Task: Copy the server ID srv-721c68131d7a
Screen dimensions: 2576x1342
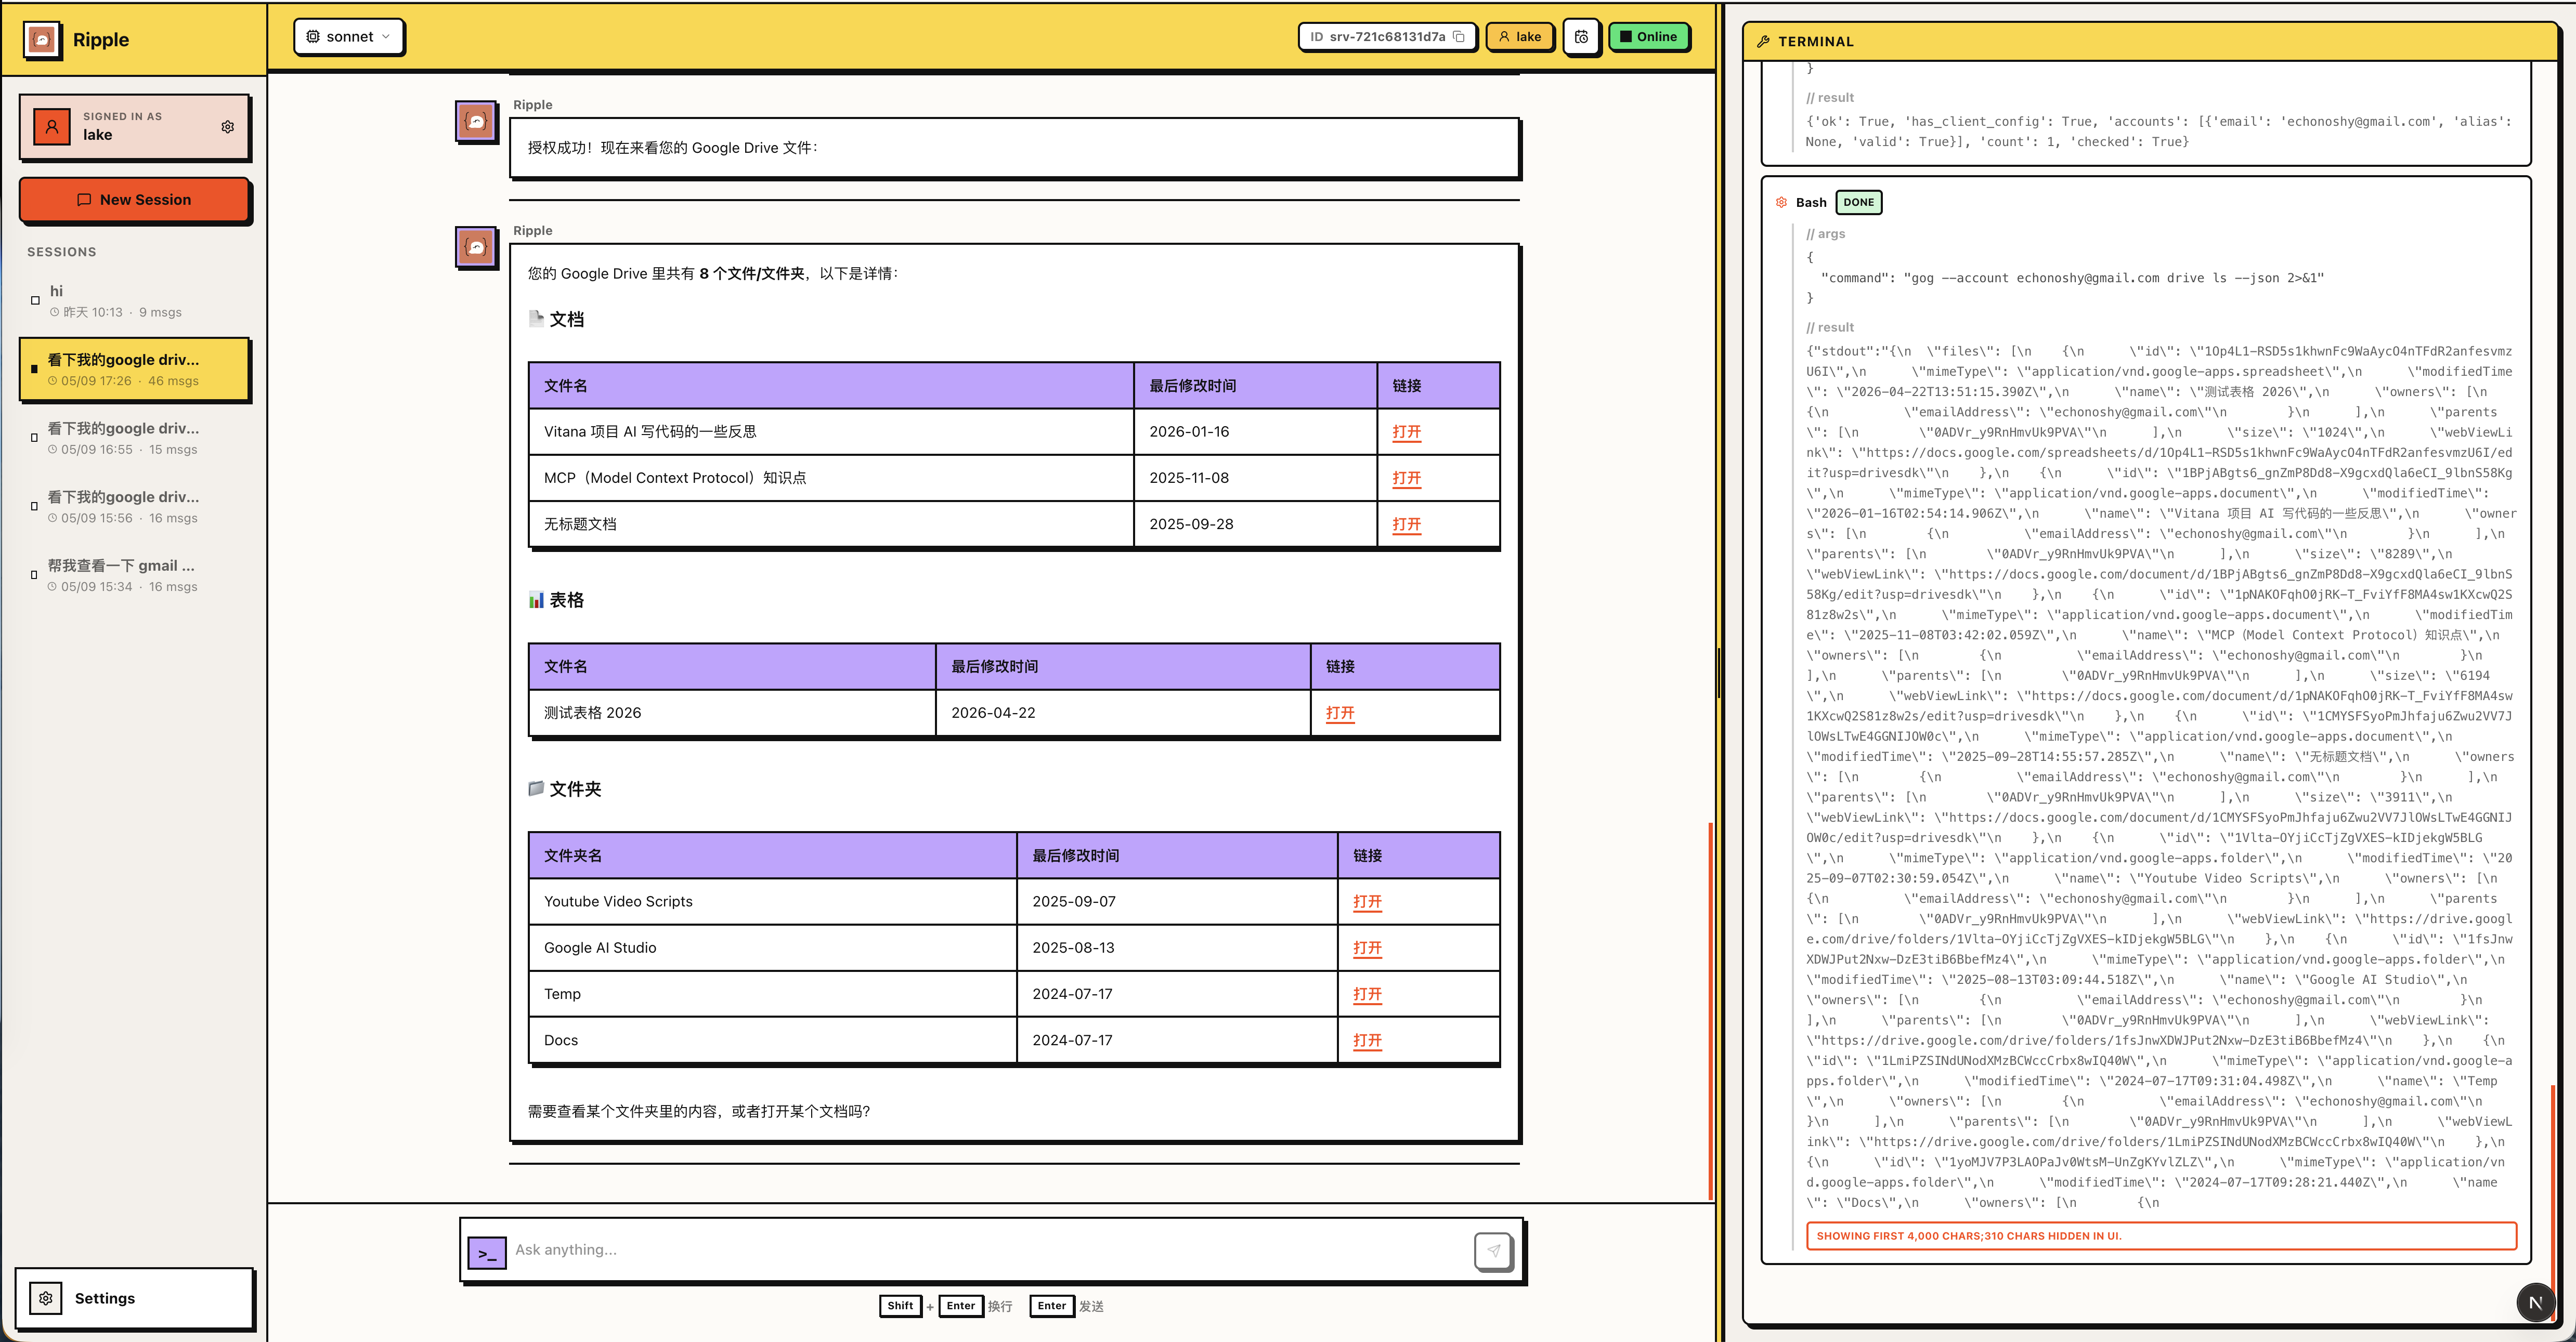Action: (1459, 37)
